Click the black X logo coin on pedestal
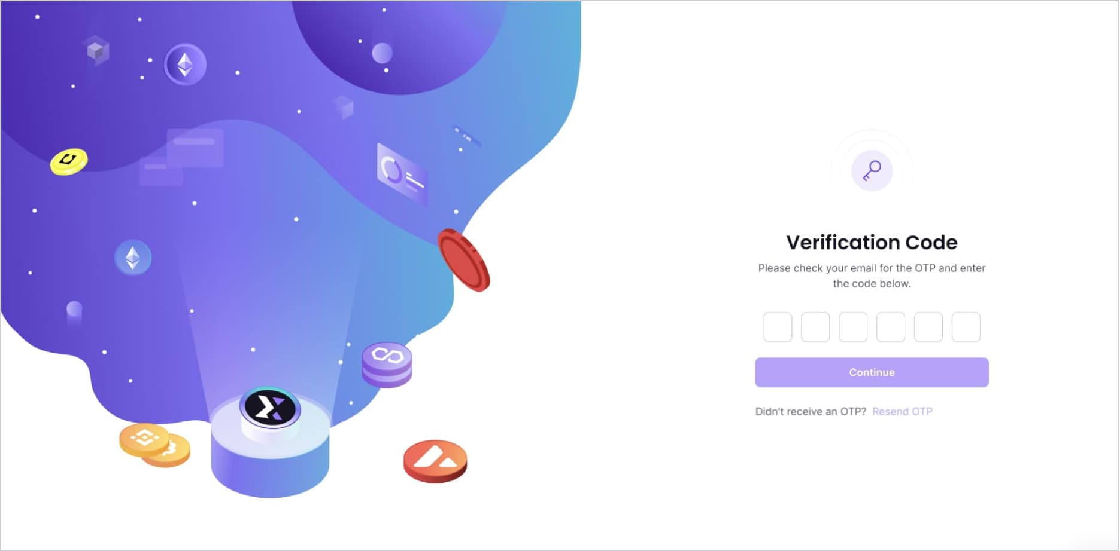This screenshot has width=1120, height=551. tap(270, 408)
